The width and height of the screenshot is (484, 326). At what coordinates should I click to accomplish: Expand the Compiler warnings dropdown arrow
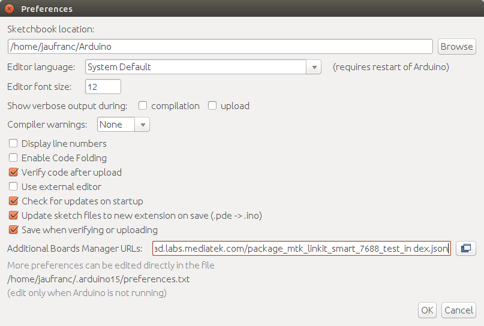143,125
